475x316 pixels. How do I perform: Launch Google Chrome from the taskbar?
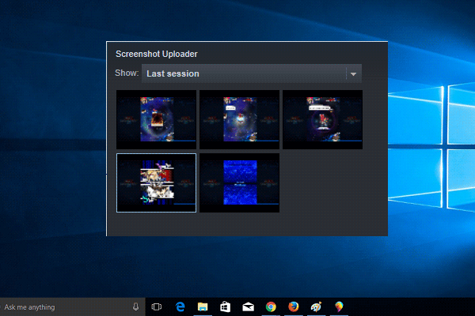(271, 307)
